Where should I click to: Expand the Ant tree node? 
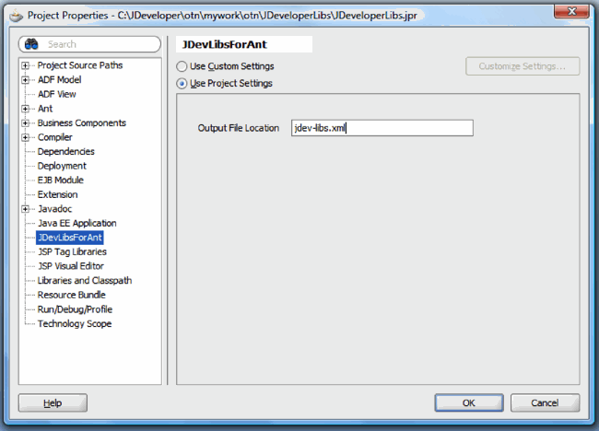(x=25, y=109)
